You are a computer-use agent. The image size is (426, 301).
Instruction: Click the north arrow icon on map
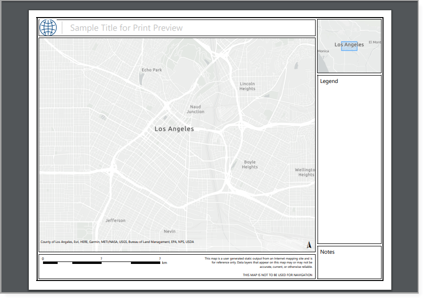click(309, 245)
